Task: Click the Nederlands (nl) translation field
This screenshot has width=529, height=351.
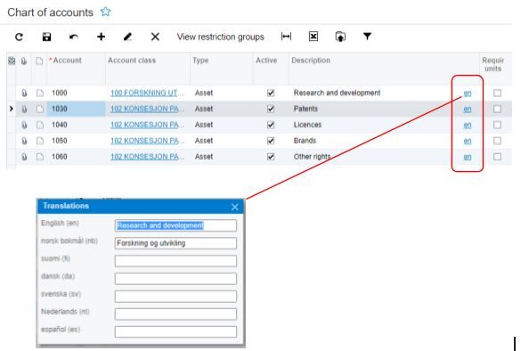Action: [175, 314]
